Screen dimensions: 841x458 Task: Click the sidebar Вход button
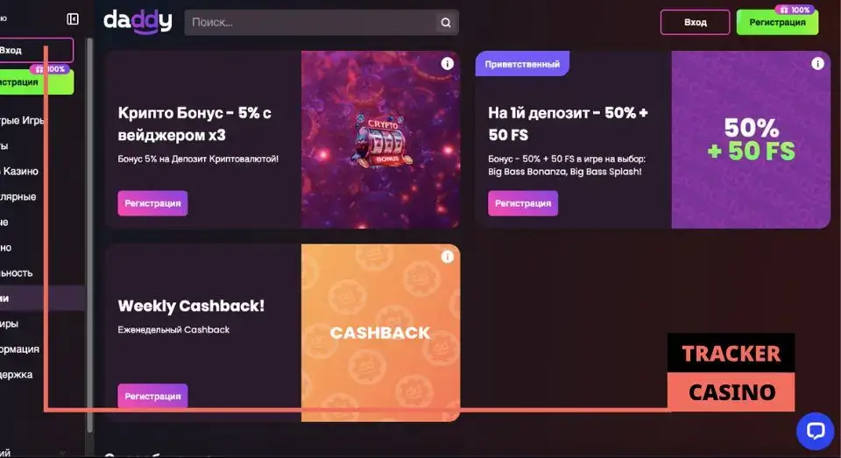[x=35, y=51]
